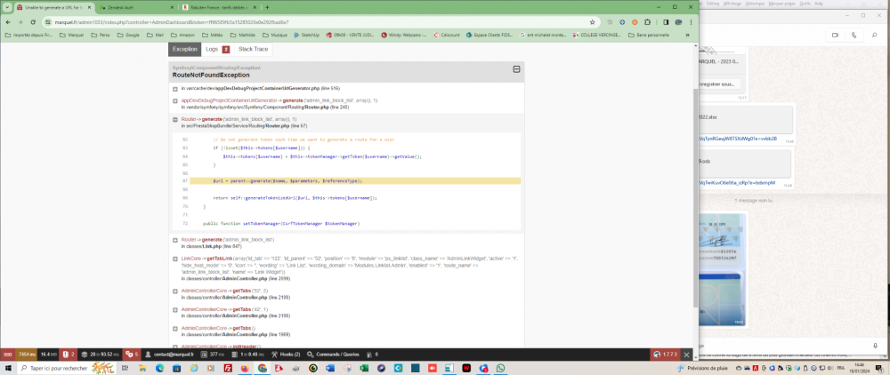Reload the current page
Viewport: 890px width, 375px height.
33,22
